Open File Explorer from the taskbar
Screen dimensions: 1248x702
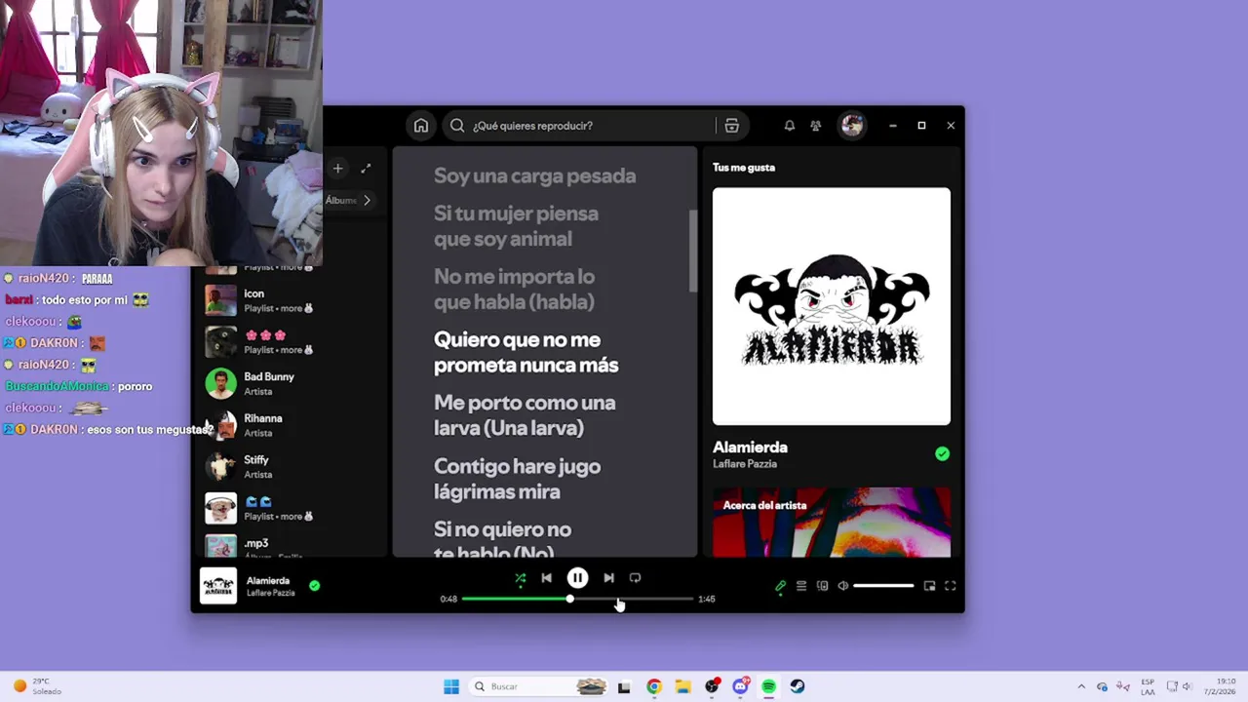682,686
